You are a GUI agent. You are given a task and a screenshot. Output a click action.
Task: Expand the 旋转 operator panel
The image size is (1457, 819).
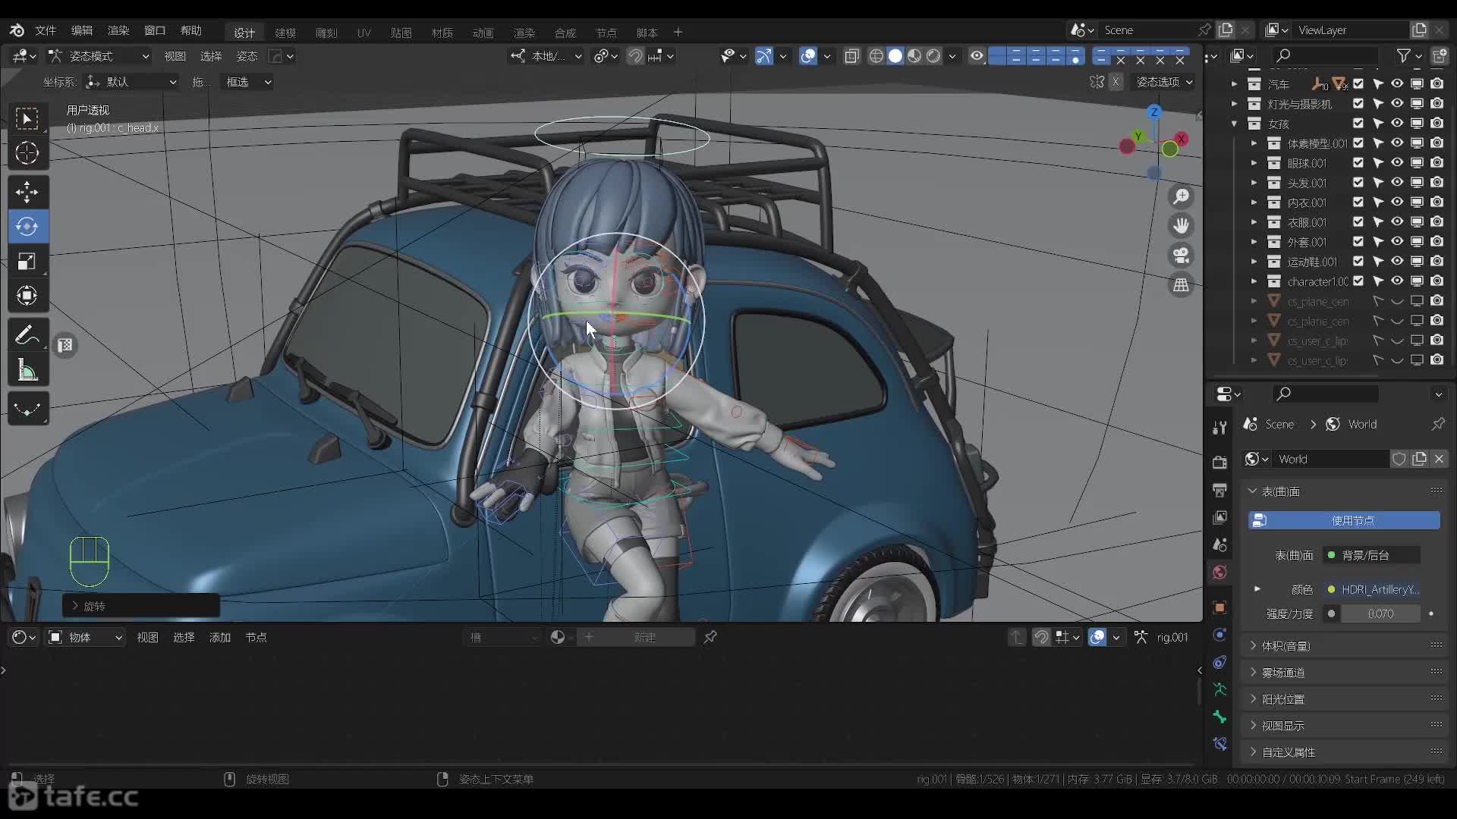[141, 606]
